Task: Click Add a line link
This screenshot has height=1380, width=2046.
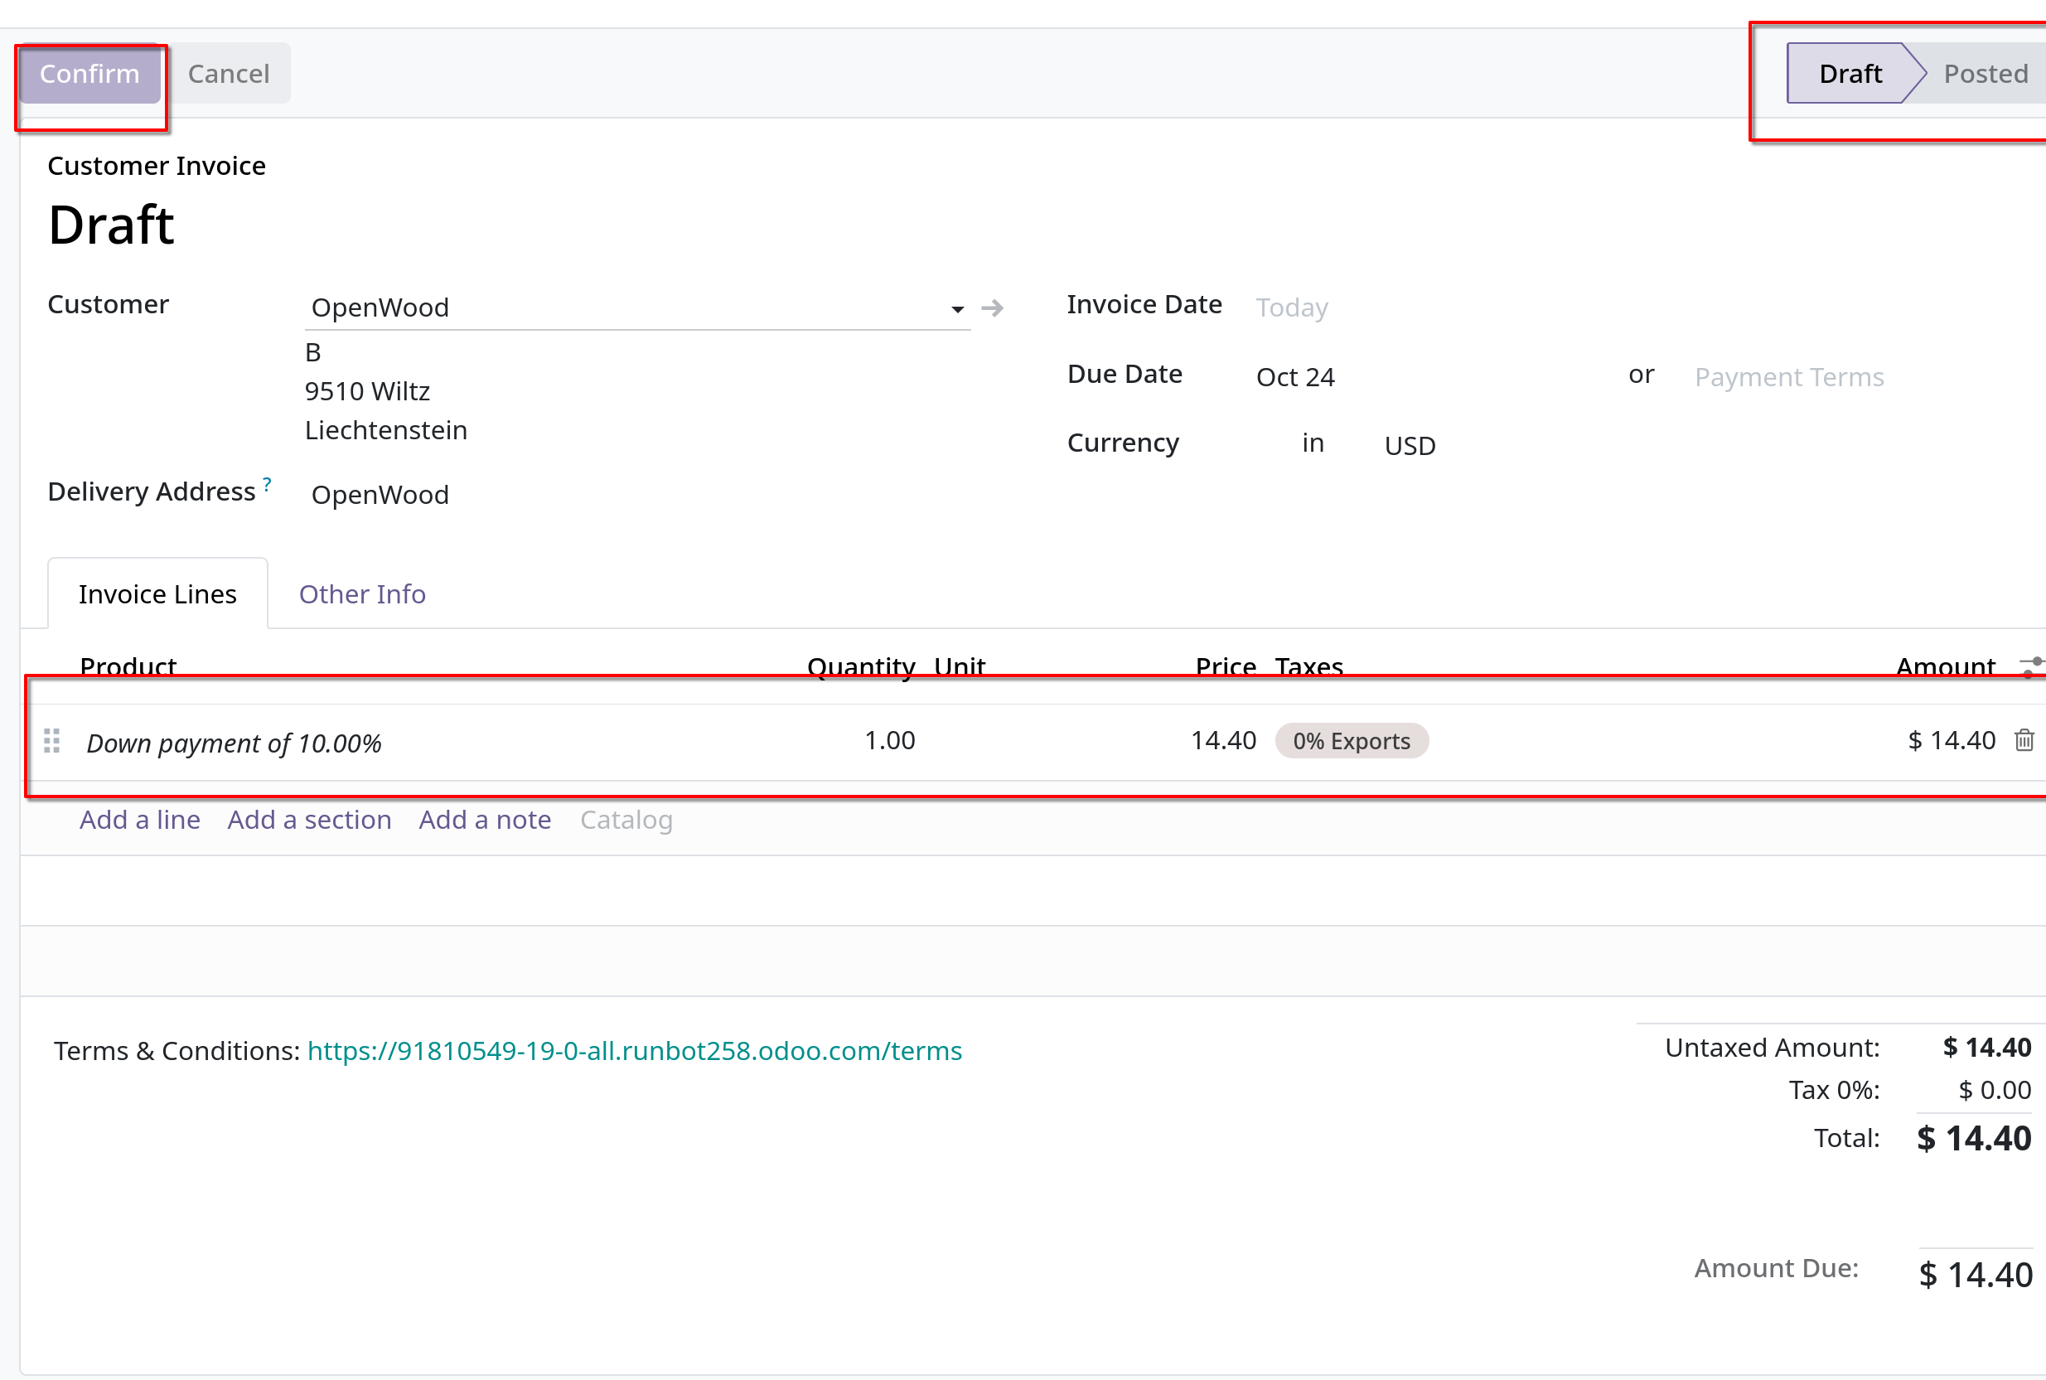Action: pyautogui.click(x=140, y=821)
